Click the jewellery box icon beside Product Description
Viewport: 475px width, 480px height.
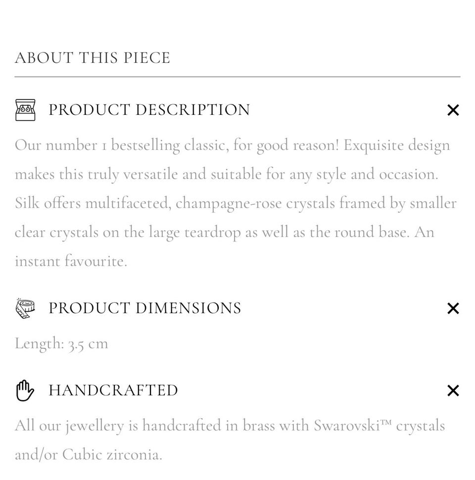(x=25, y=110)
